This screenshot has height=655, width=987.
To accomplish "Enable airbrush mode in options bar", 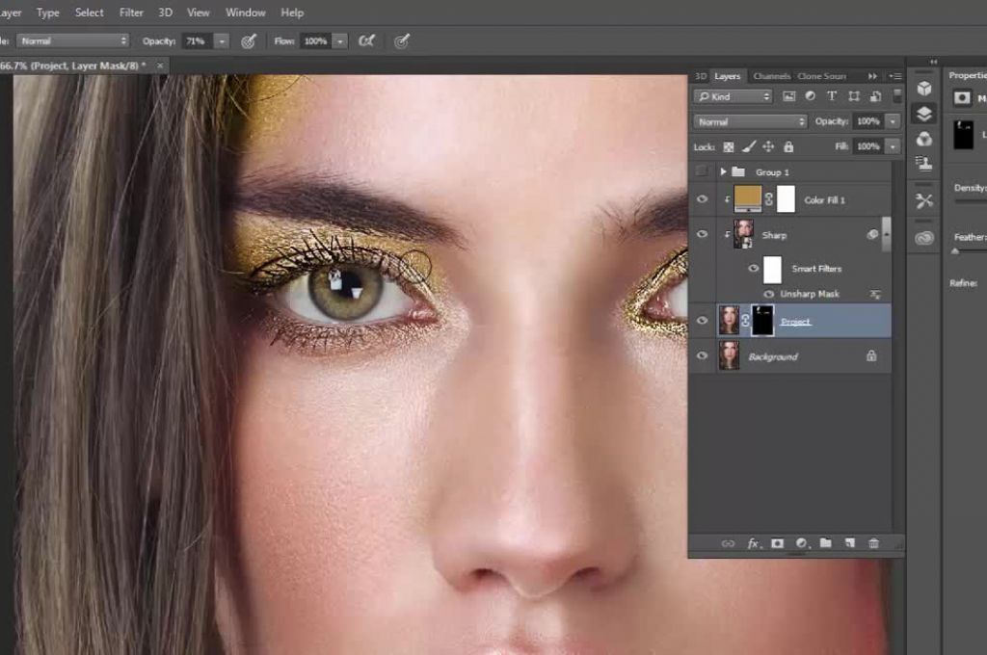I will (366, 40).
